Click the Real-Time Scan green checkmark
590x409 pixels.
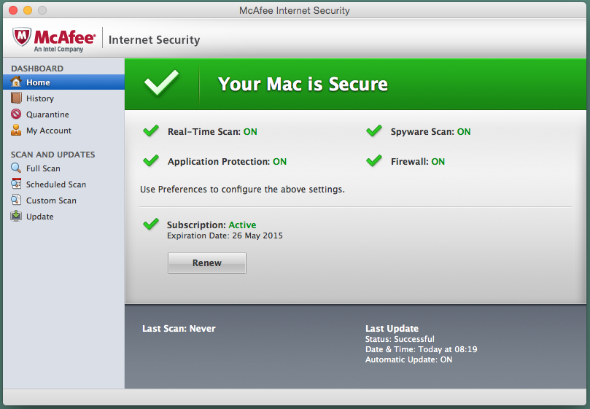point(151,131)
